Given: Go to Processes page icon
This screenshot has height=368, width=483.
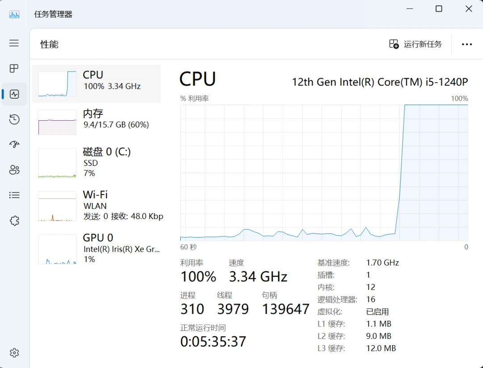Looking at the screenshot, I should (x=14, y=68).
